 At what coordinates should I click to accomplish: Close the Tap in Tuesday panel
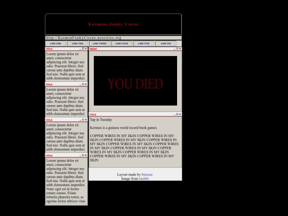180,114
